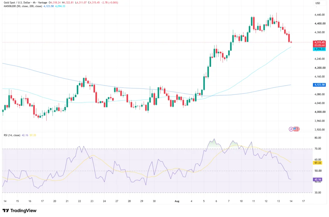Click the 4,440.00 price axis label
Screen dimensions: 329x217
pos(320,15)
